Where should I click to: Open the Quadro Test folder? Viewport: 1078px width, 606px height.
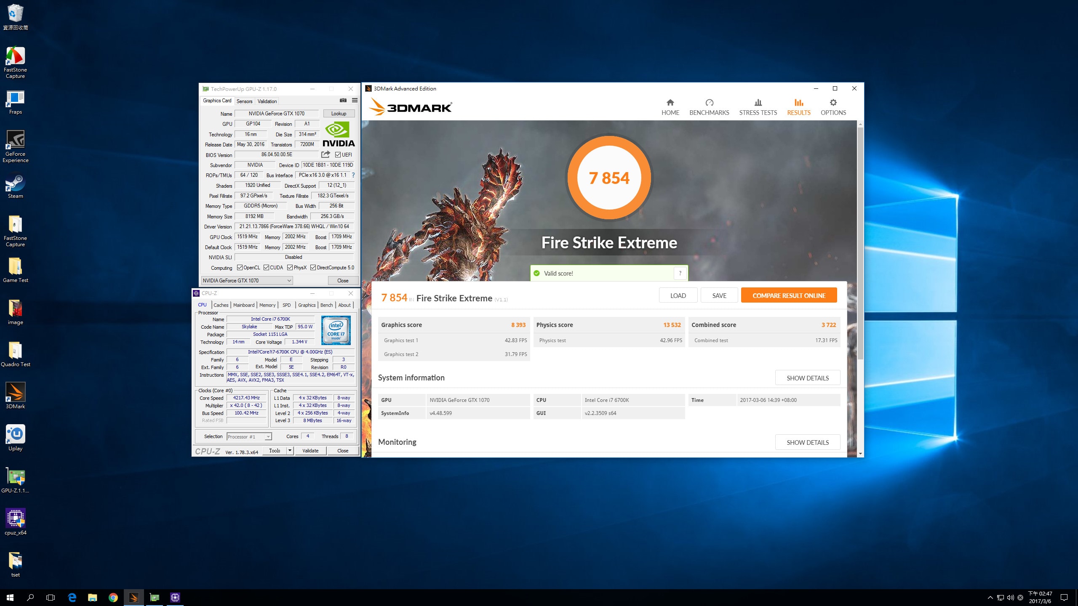[x=15, y=354]
